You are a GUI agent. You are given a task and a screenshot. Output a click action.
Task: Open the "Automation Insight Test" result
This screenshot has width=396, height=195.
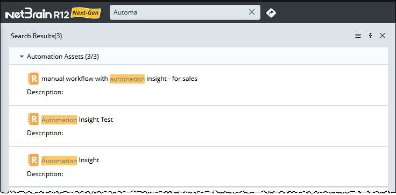coord(77,120)
